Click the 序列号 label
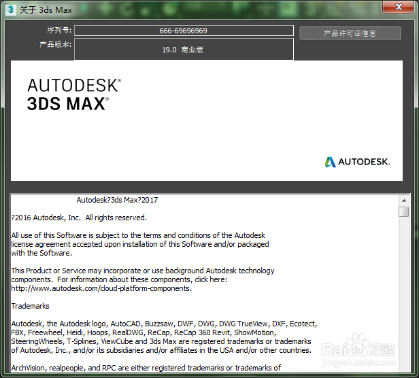 point(59,30)
